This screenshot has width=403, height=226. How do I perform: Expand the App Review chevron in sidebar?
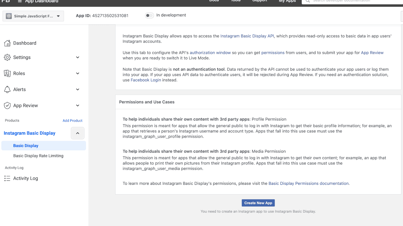pyautogui.click(x=78, y=105)
